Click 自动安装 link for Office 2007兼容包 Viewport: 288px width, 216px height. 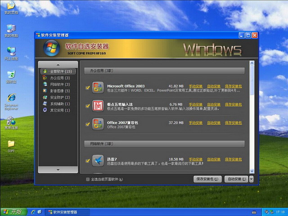click(214, 123)
